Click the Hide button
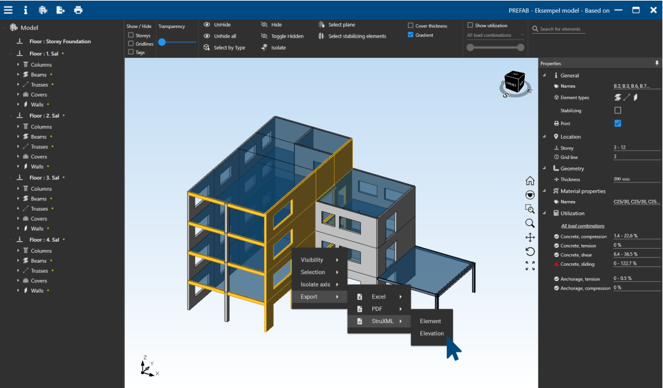Image resolution: width=663 pixels, height=388 pixels. click(x=272, y=25)
